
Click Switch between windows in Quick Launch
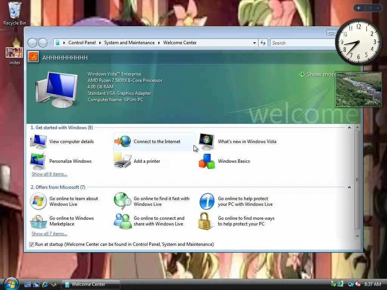[x=36, y=284]
